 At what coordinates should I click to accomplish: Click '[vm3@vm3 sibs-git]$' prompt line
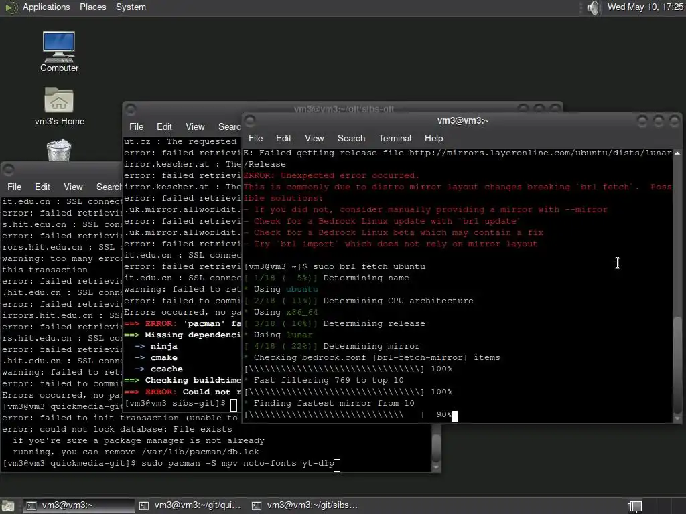[175, 403]
